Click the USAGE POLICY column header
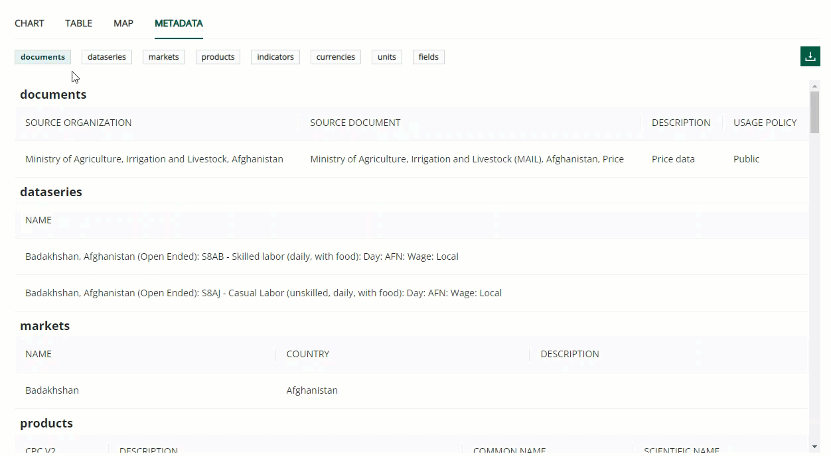831x456 pixels. point(765,123)
